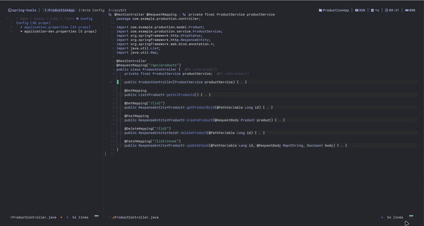Click the import java.util.Map line
This screenshot has height=226, width=424.
coord(137,52)
